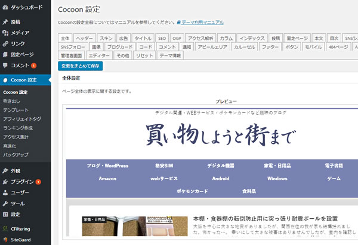Select the インデックス tab
This screenshot has height=245, width=358.
pos(252,38)
